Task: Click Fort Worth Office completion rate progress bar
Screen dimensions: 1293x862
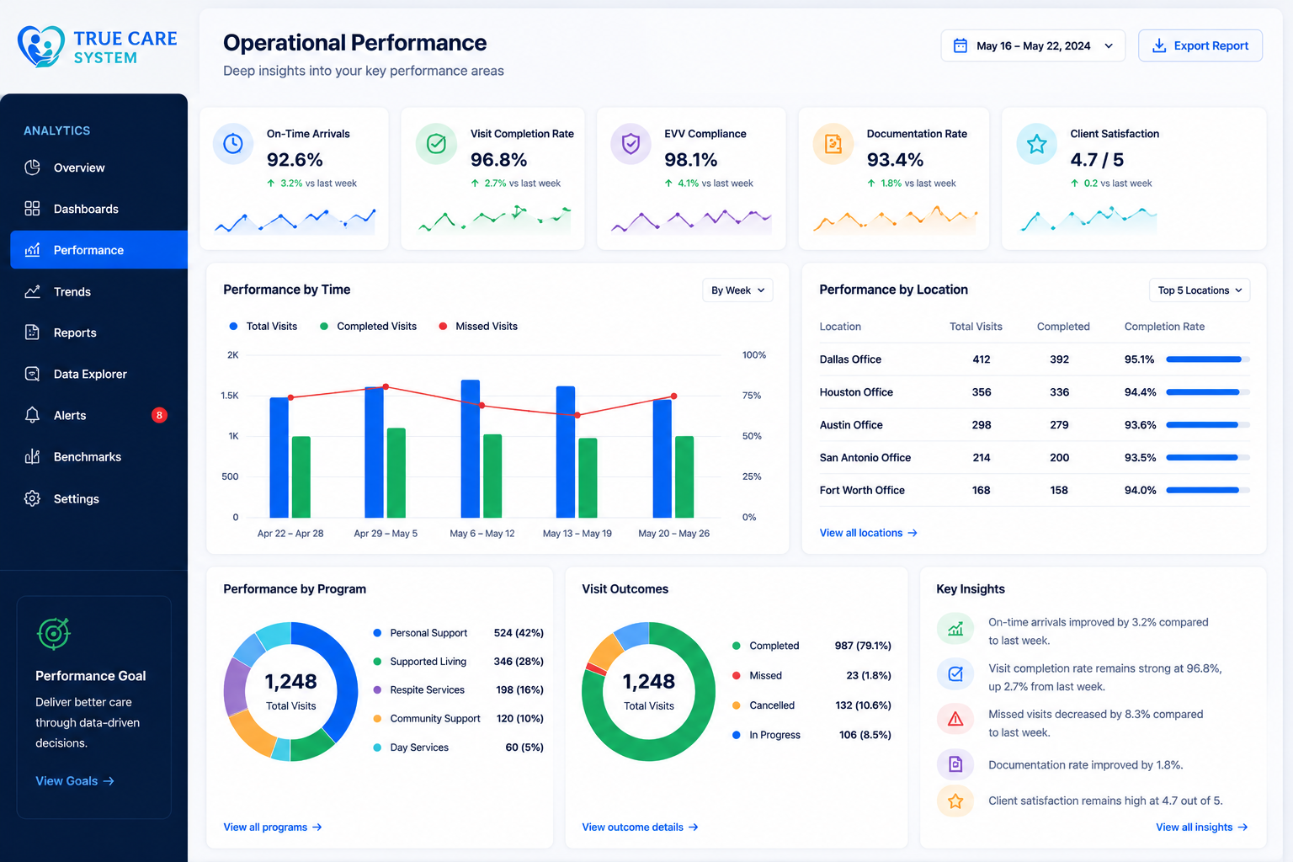Action: point(1208,490)
